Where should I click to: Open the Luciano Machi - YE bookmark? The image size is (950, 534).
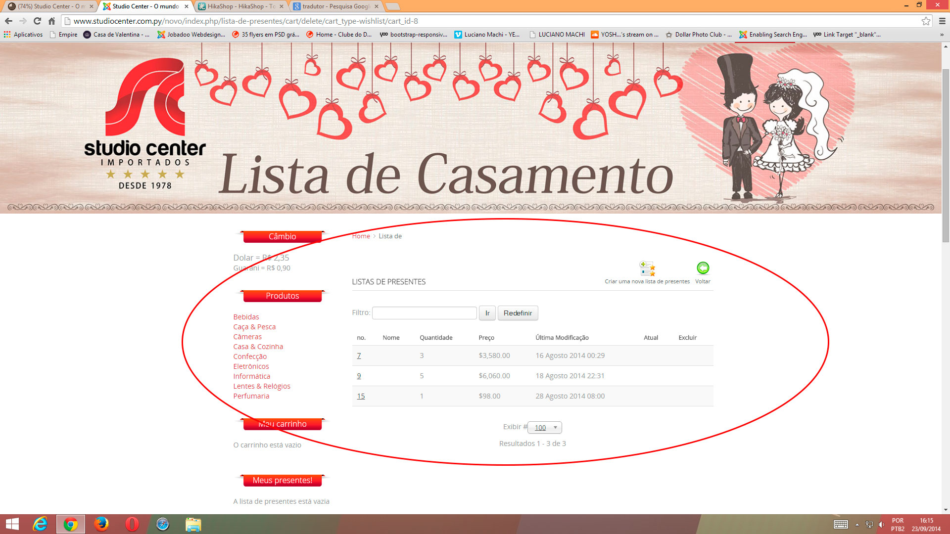coord(487,35)
